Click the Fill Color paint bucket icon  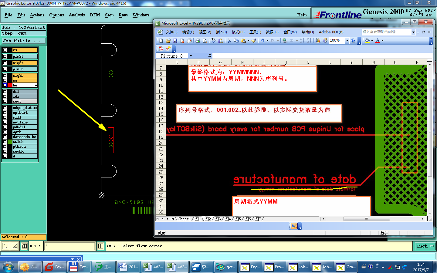coord(368,41)
